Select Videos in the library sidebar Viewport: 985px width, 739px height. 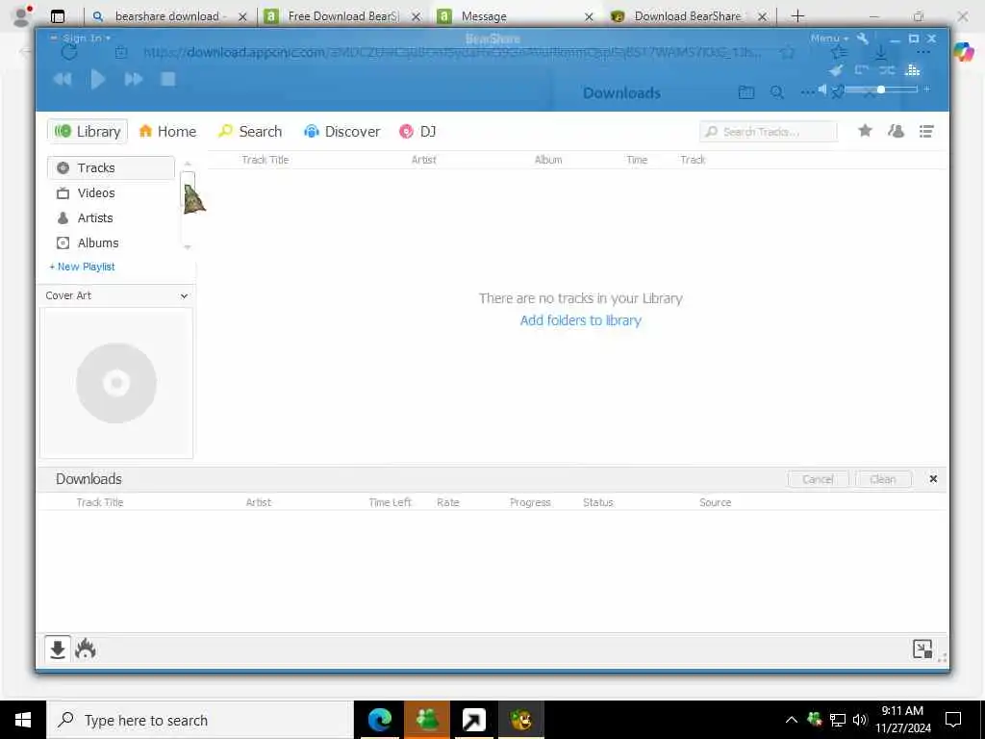(x=112, y=192)
